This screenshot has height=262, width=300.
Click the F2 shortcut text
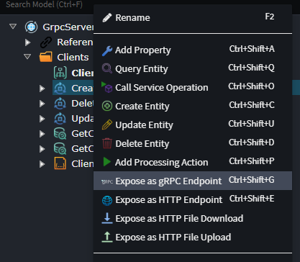coord(270,17)
